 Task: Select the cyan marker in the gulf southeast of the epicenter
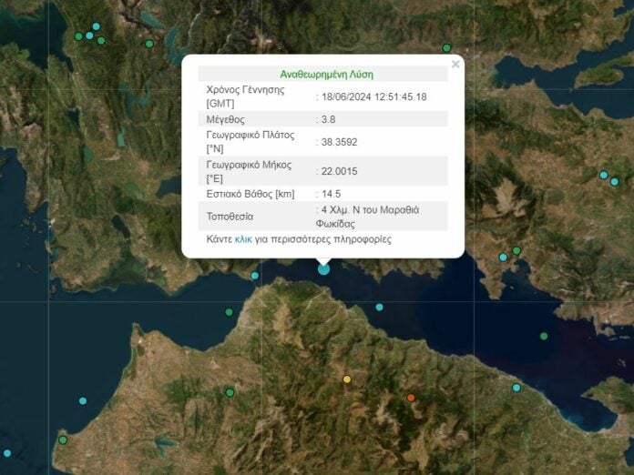click(379, 308)
